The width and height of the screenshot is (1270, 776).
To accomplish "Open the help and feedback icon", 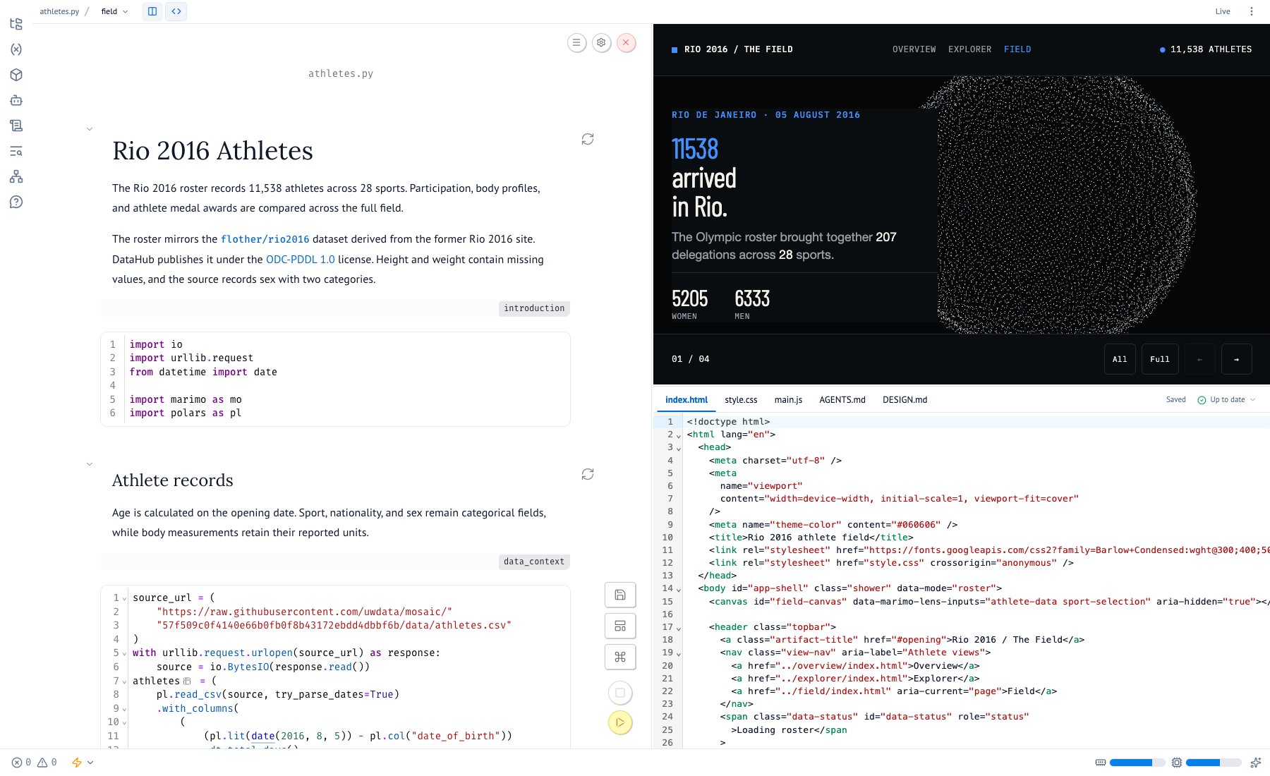I will [x=16, y=202].
